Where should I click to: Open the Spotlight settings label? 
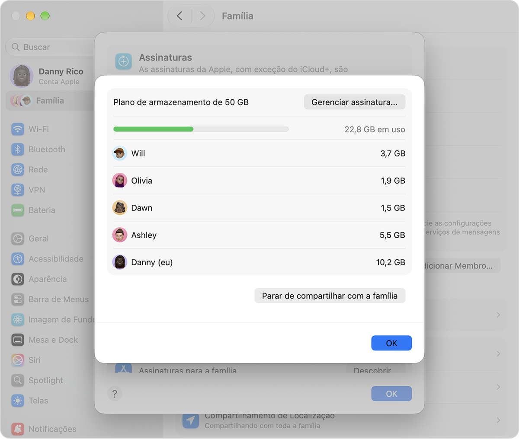coord(46,380)
